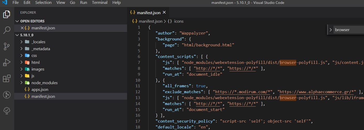364x130 pixels.
Task: Select manifest.json in the file tree
Action: click(x=71, y=96)
